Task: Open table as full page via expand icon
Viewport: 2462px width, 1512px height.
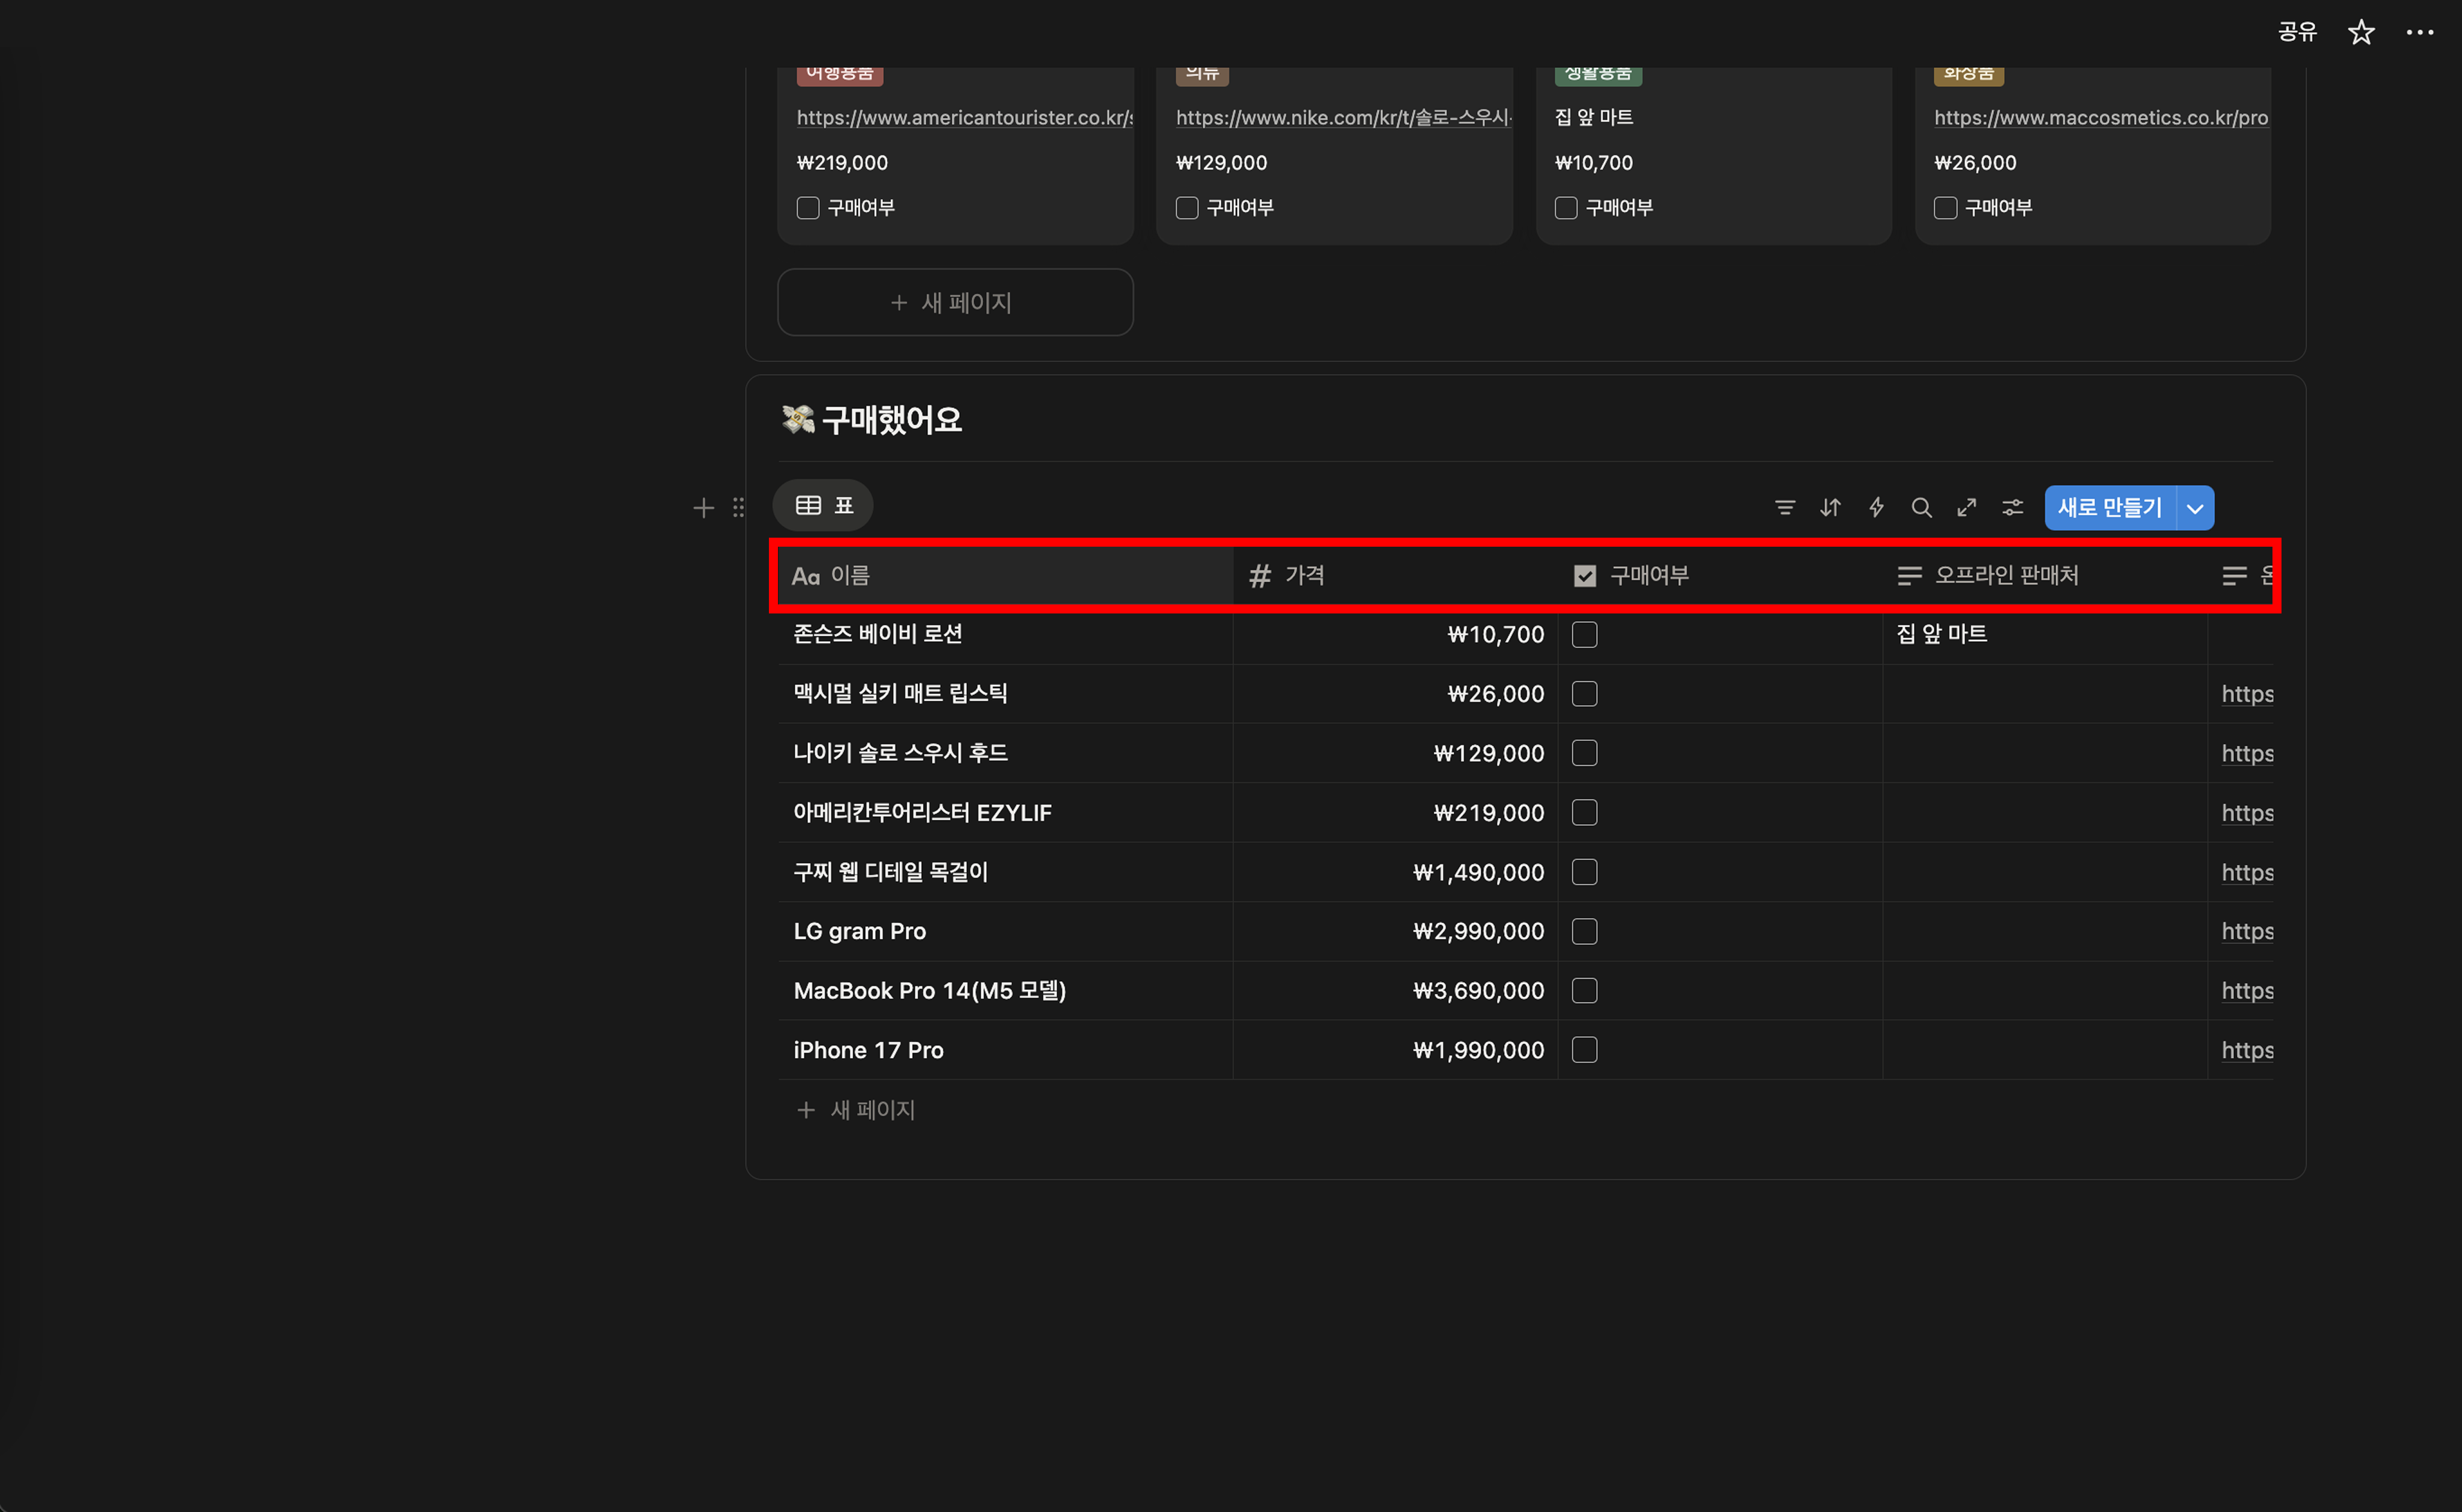Action: [x=1967, y=508]
